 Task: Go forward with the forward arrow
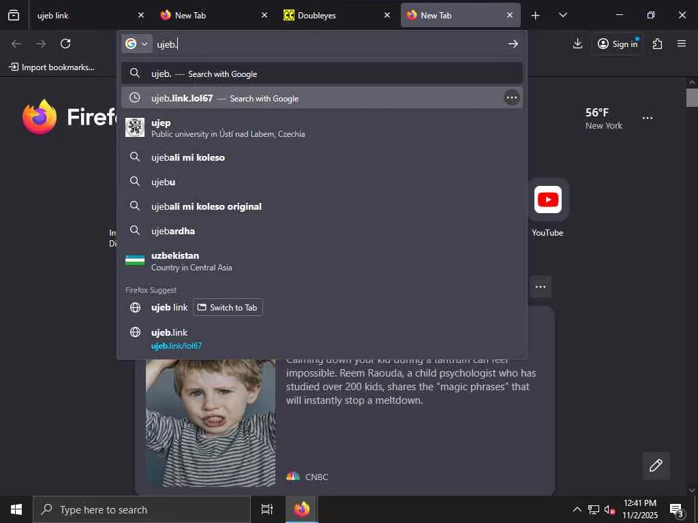41,44
